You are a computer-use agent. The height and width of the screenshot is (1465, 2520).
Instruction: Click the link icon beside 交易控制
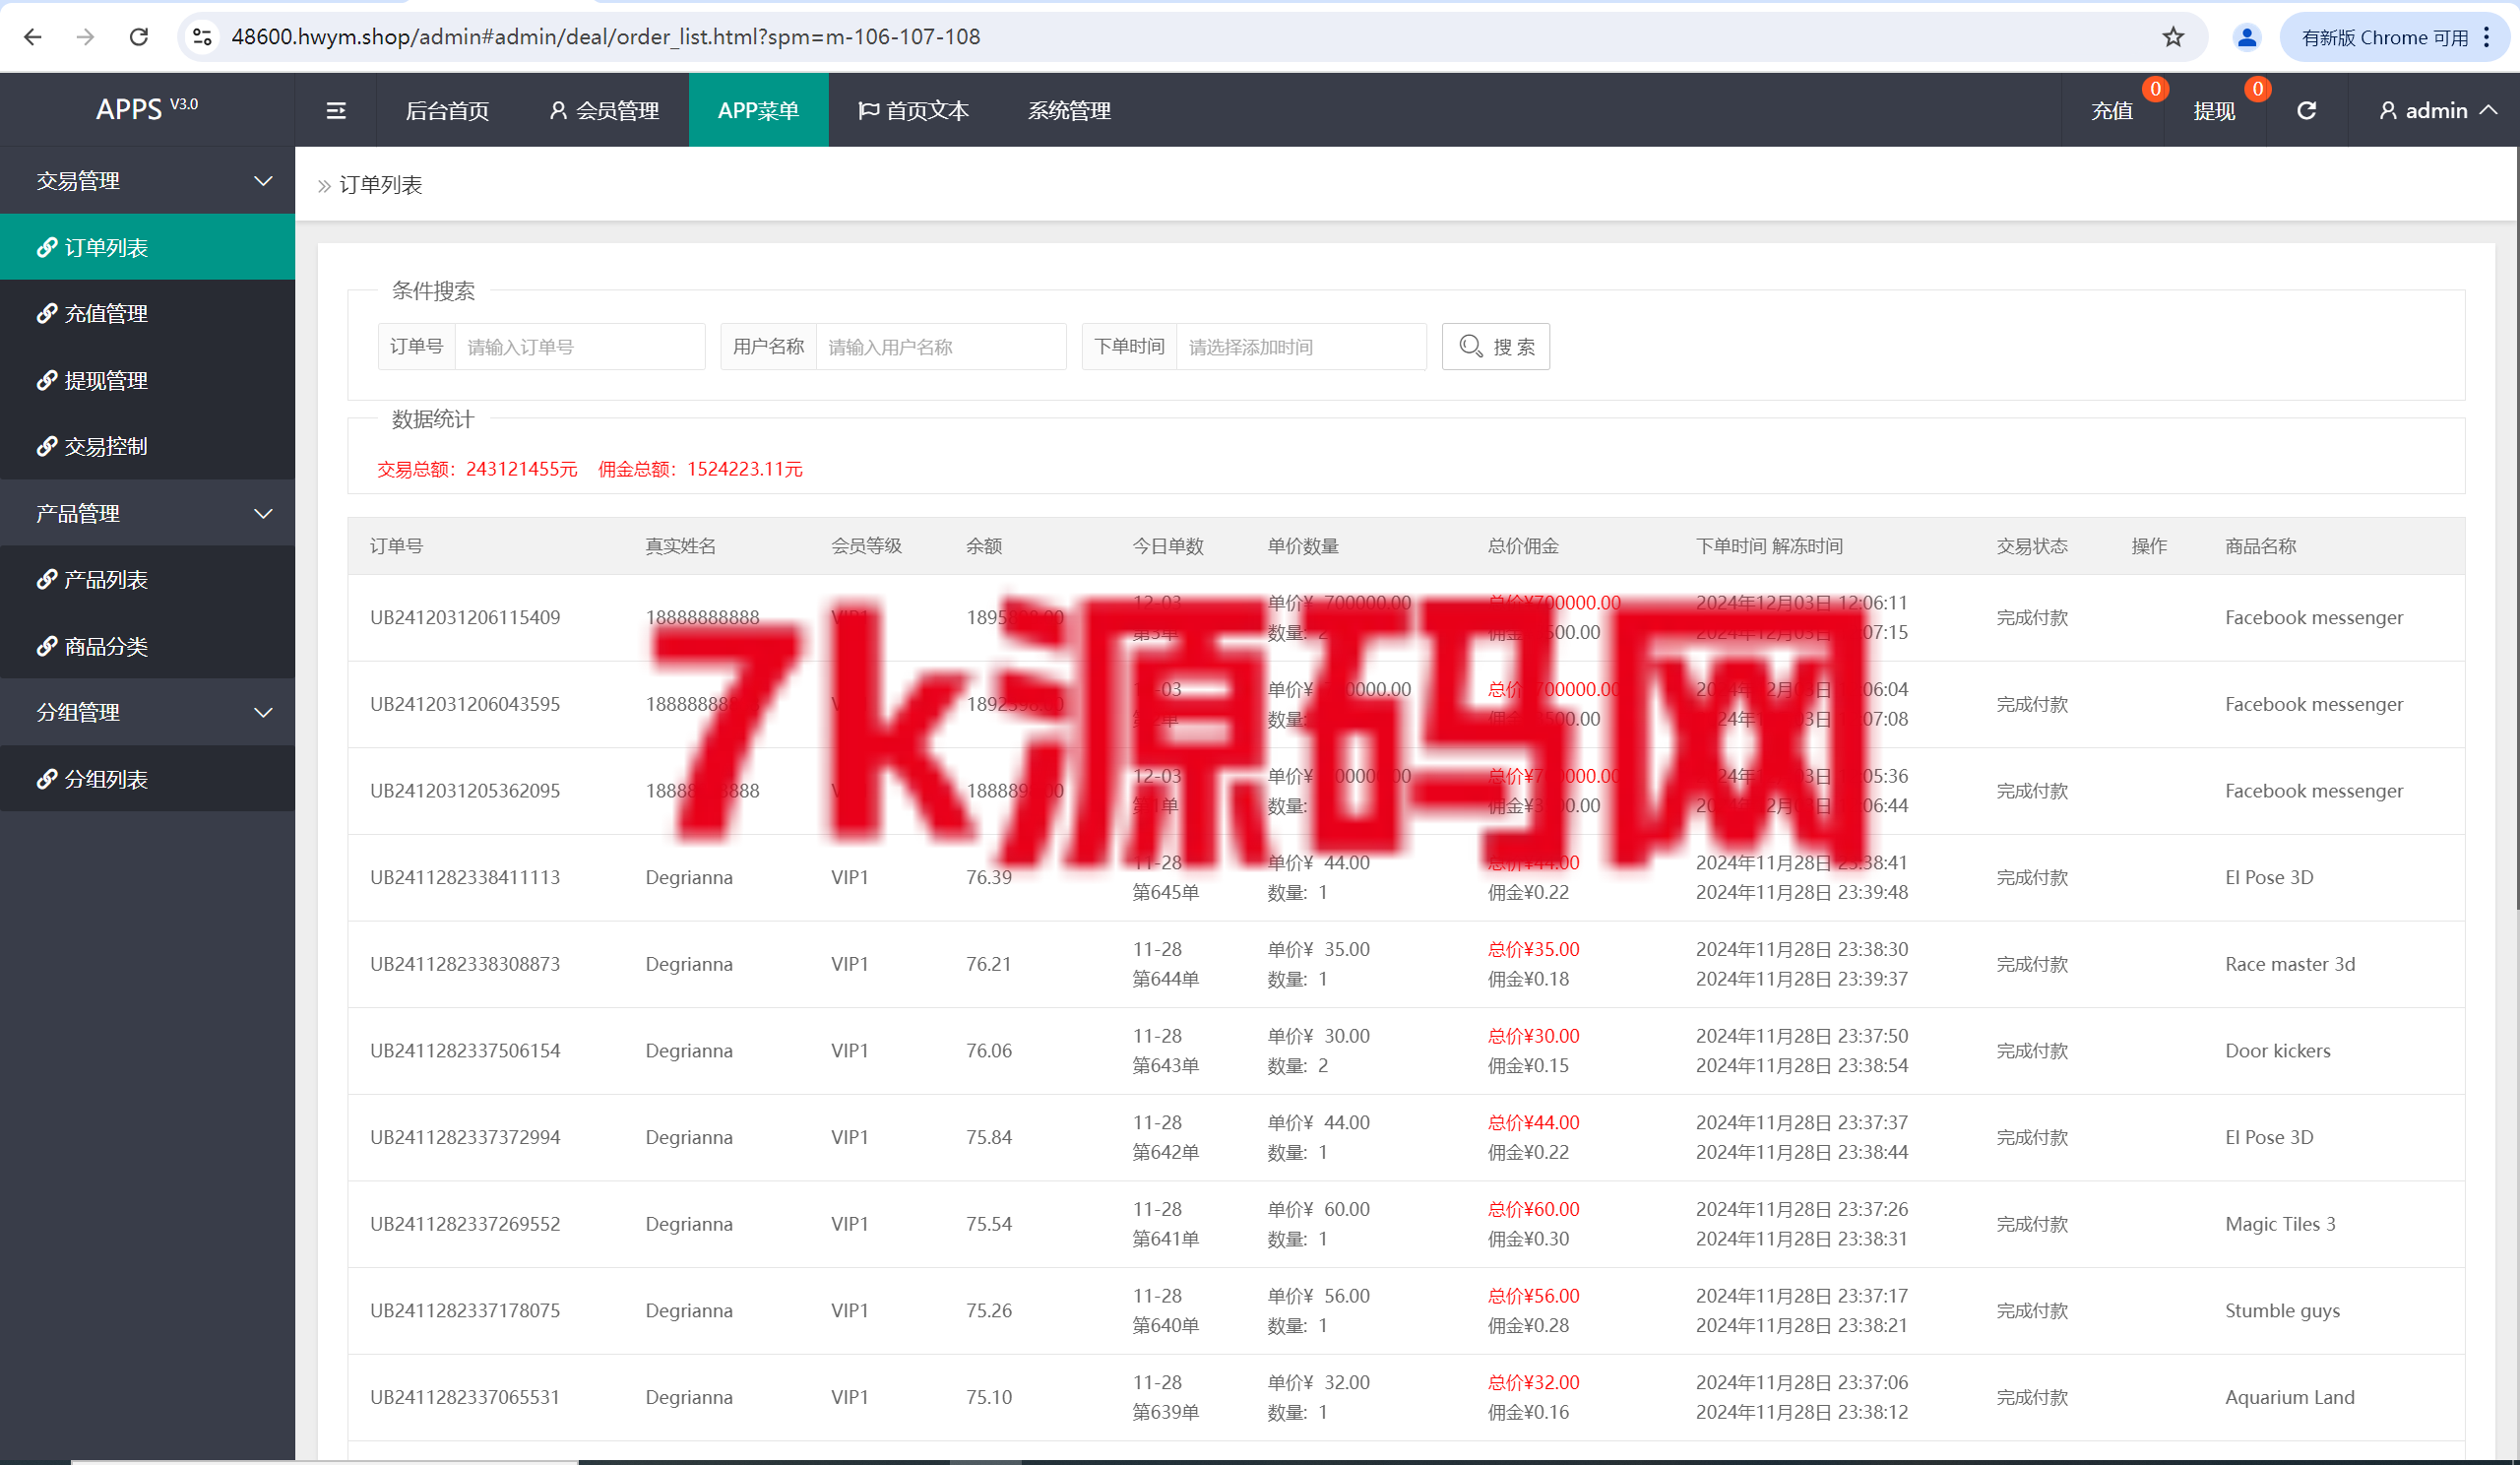46,446
